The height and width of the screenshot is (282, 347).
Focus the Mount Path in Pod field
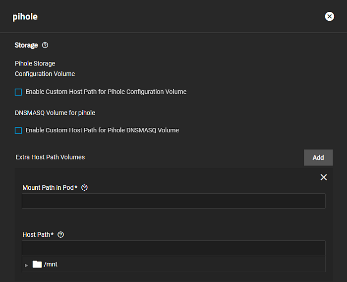[173, 201]
